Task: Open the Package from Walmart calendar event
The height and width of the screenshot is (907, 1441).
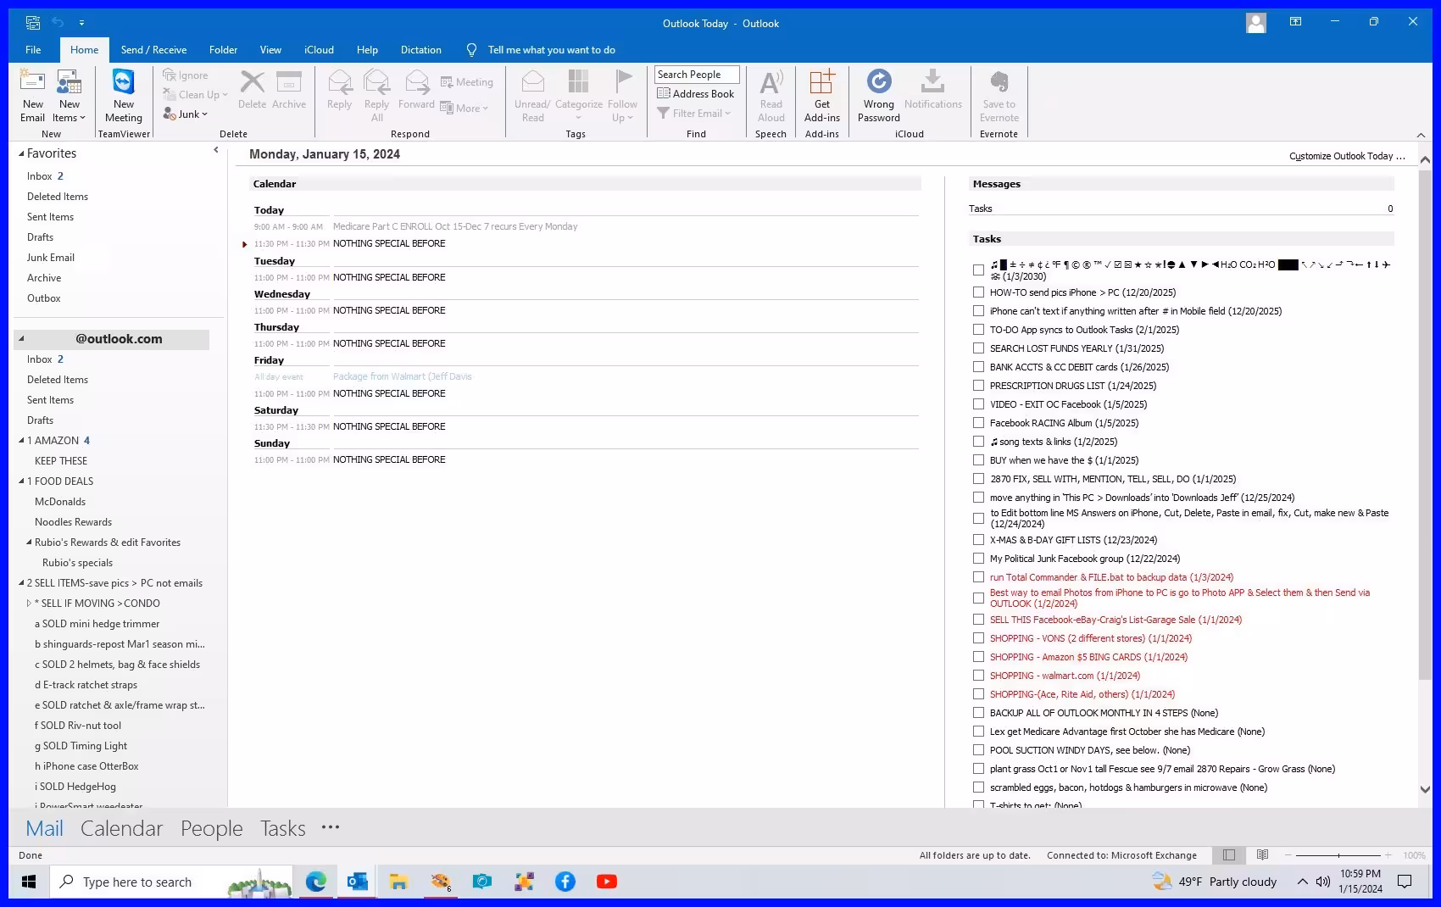Action: pos(403,376)
